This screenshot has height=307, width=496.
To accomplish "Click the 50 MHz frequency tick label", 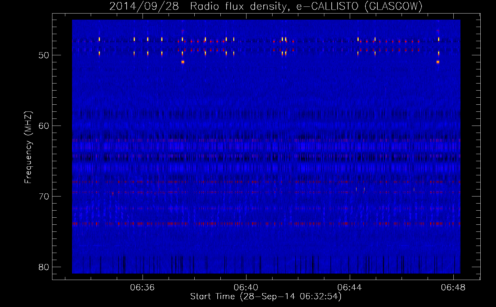I will (x=44, y=55).
